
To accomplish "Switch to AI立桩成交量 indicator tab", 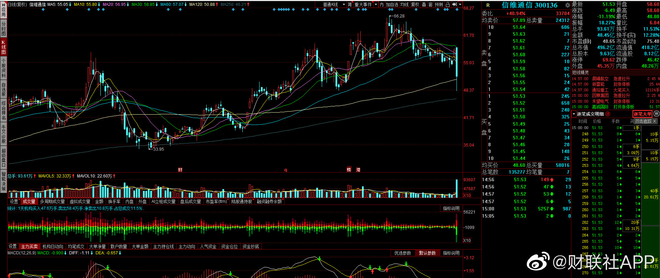I will (x=163, y=201).
